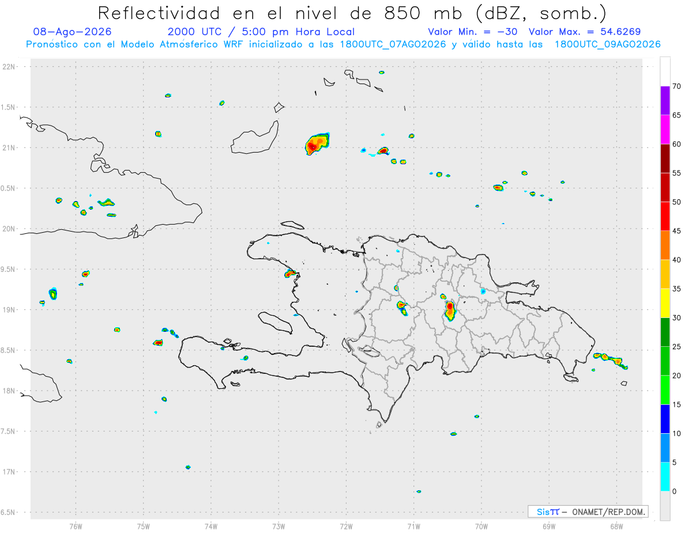Screen dimensions: 692x534
Task: Click the bright green 15–20 dBZ colorbar segment
Action: (x=665, y=390)
